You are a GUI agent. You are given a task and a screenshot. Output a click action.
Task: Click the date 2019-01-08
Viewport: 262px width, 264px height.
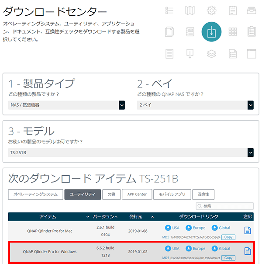click(138, 231)
